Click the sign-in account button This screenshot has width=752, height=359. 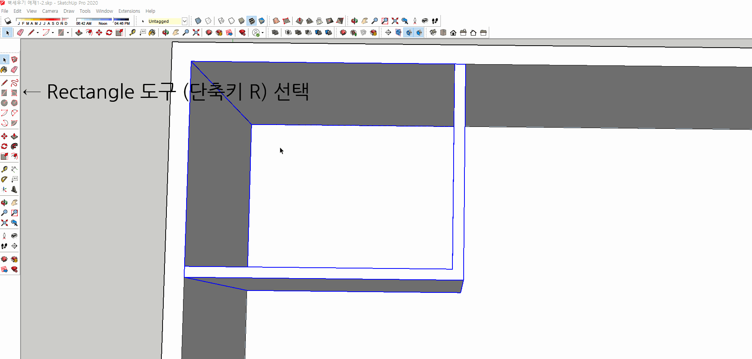[256, 32]
